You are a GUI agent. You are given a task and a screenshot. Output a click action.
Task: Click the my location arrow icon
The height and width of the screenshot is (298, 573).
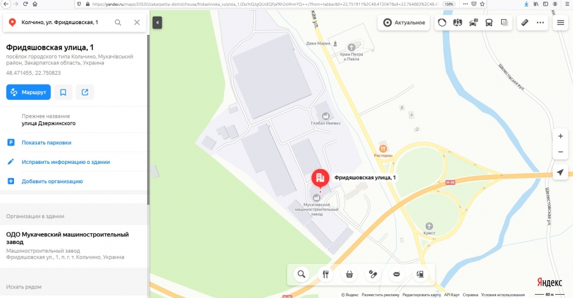point(560,172)
